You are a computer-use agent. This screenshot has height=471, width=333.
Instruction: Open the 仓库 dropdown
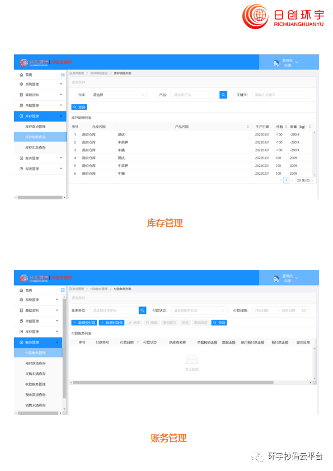118,95
